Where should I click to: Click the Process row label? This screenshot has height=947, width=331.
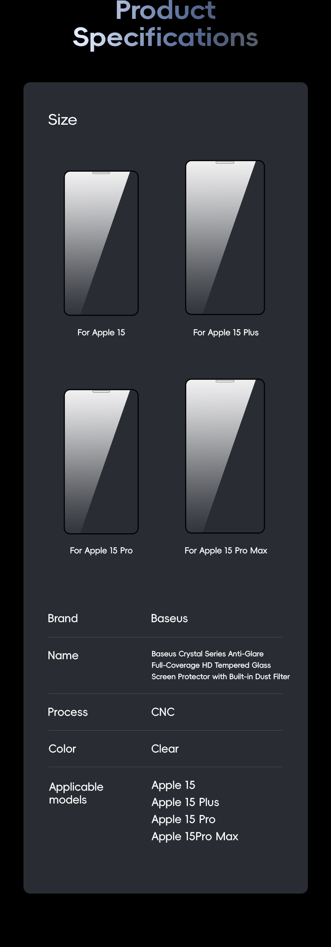click(x=68, y=712)
